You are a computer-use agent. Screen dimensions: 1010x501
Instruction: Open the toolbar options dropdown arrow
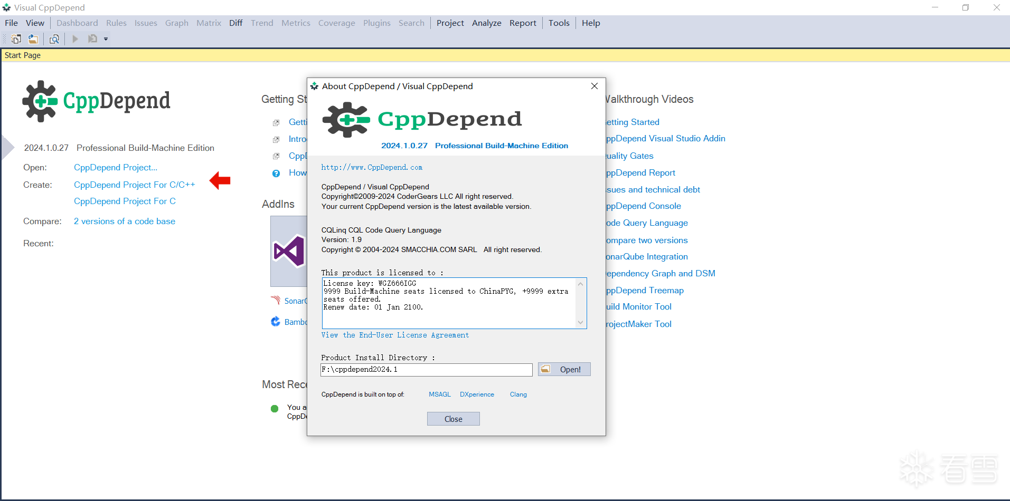tap(106, 39)
